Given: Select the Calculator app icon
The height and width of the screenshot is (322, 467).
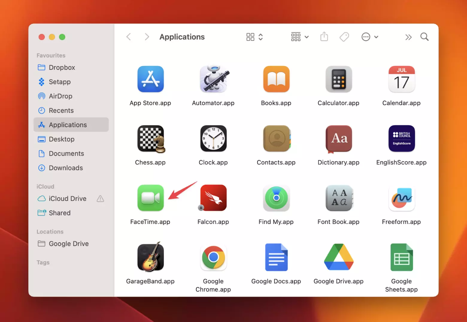Looking at the screenshot, I should pyautogui.click(x=339, y=79).
